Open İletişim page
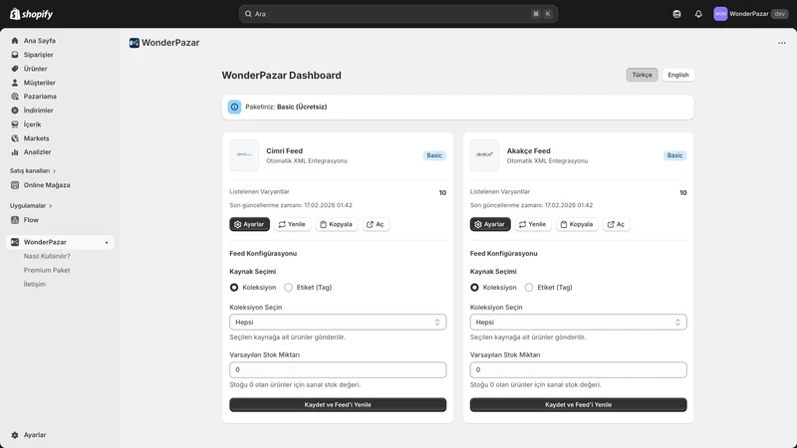 tap(35, 284)
